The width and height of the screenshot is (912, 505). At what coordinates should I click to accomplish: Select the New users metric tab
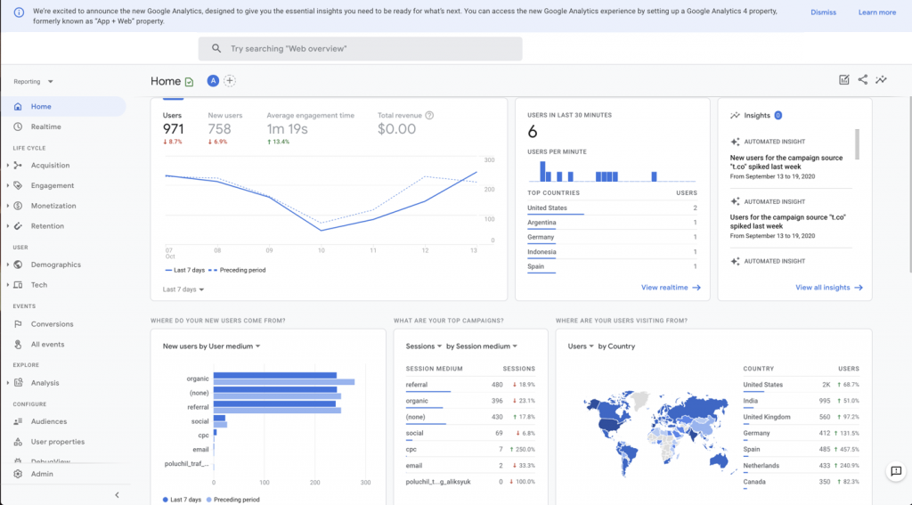(224, 128)
